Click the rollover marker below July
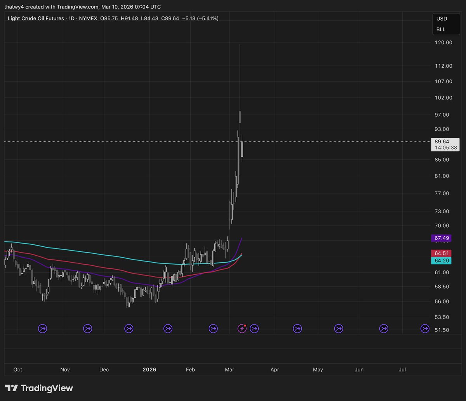 pos(425,328)
